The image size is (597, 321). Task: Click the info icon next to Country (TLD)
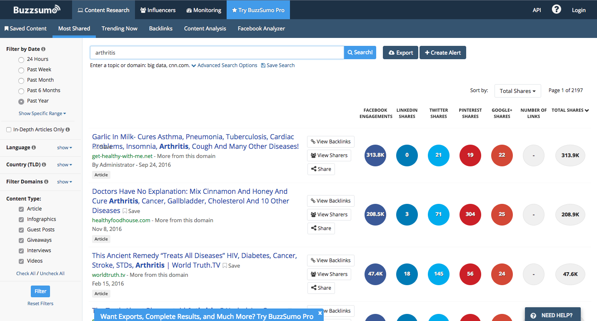coord(44,165)
